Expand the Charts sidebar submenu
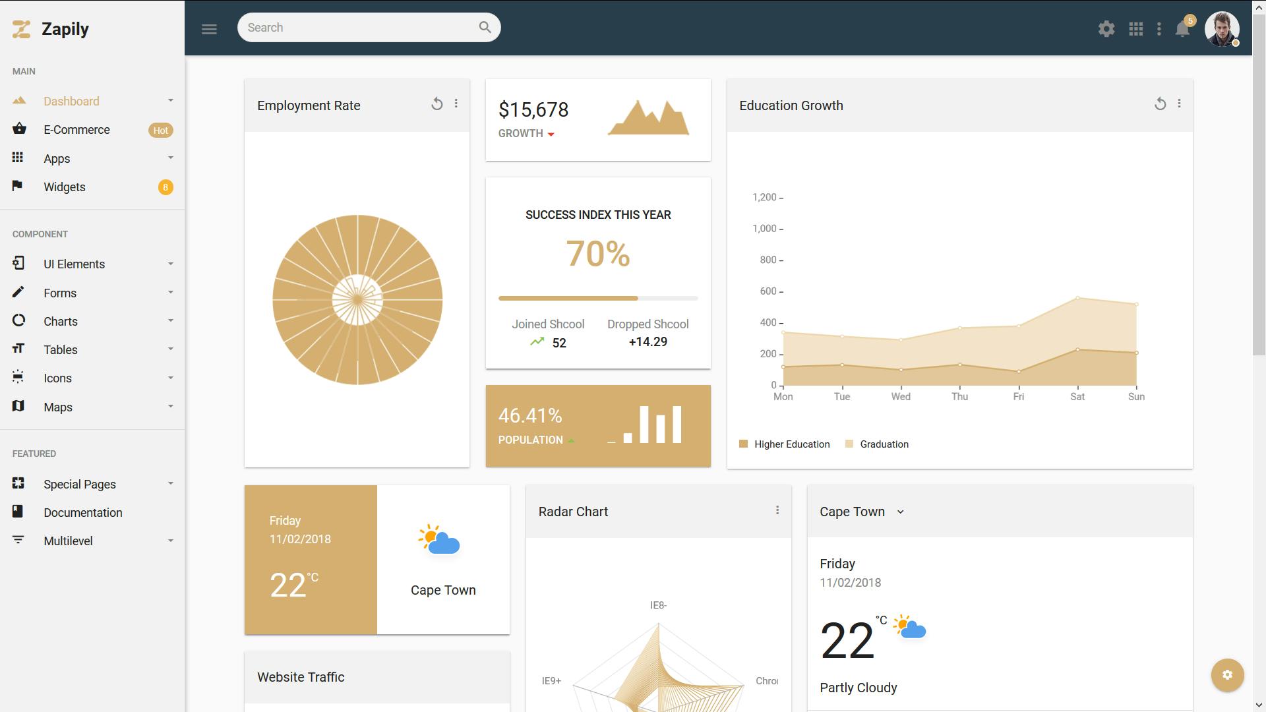 92,322
